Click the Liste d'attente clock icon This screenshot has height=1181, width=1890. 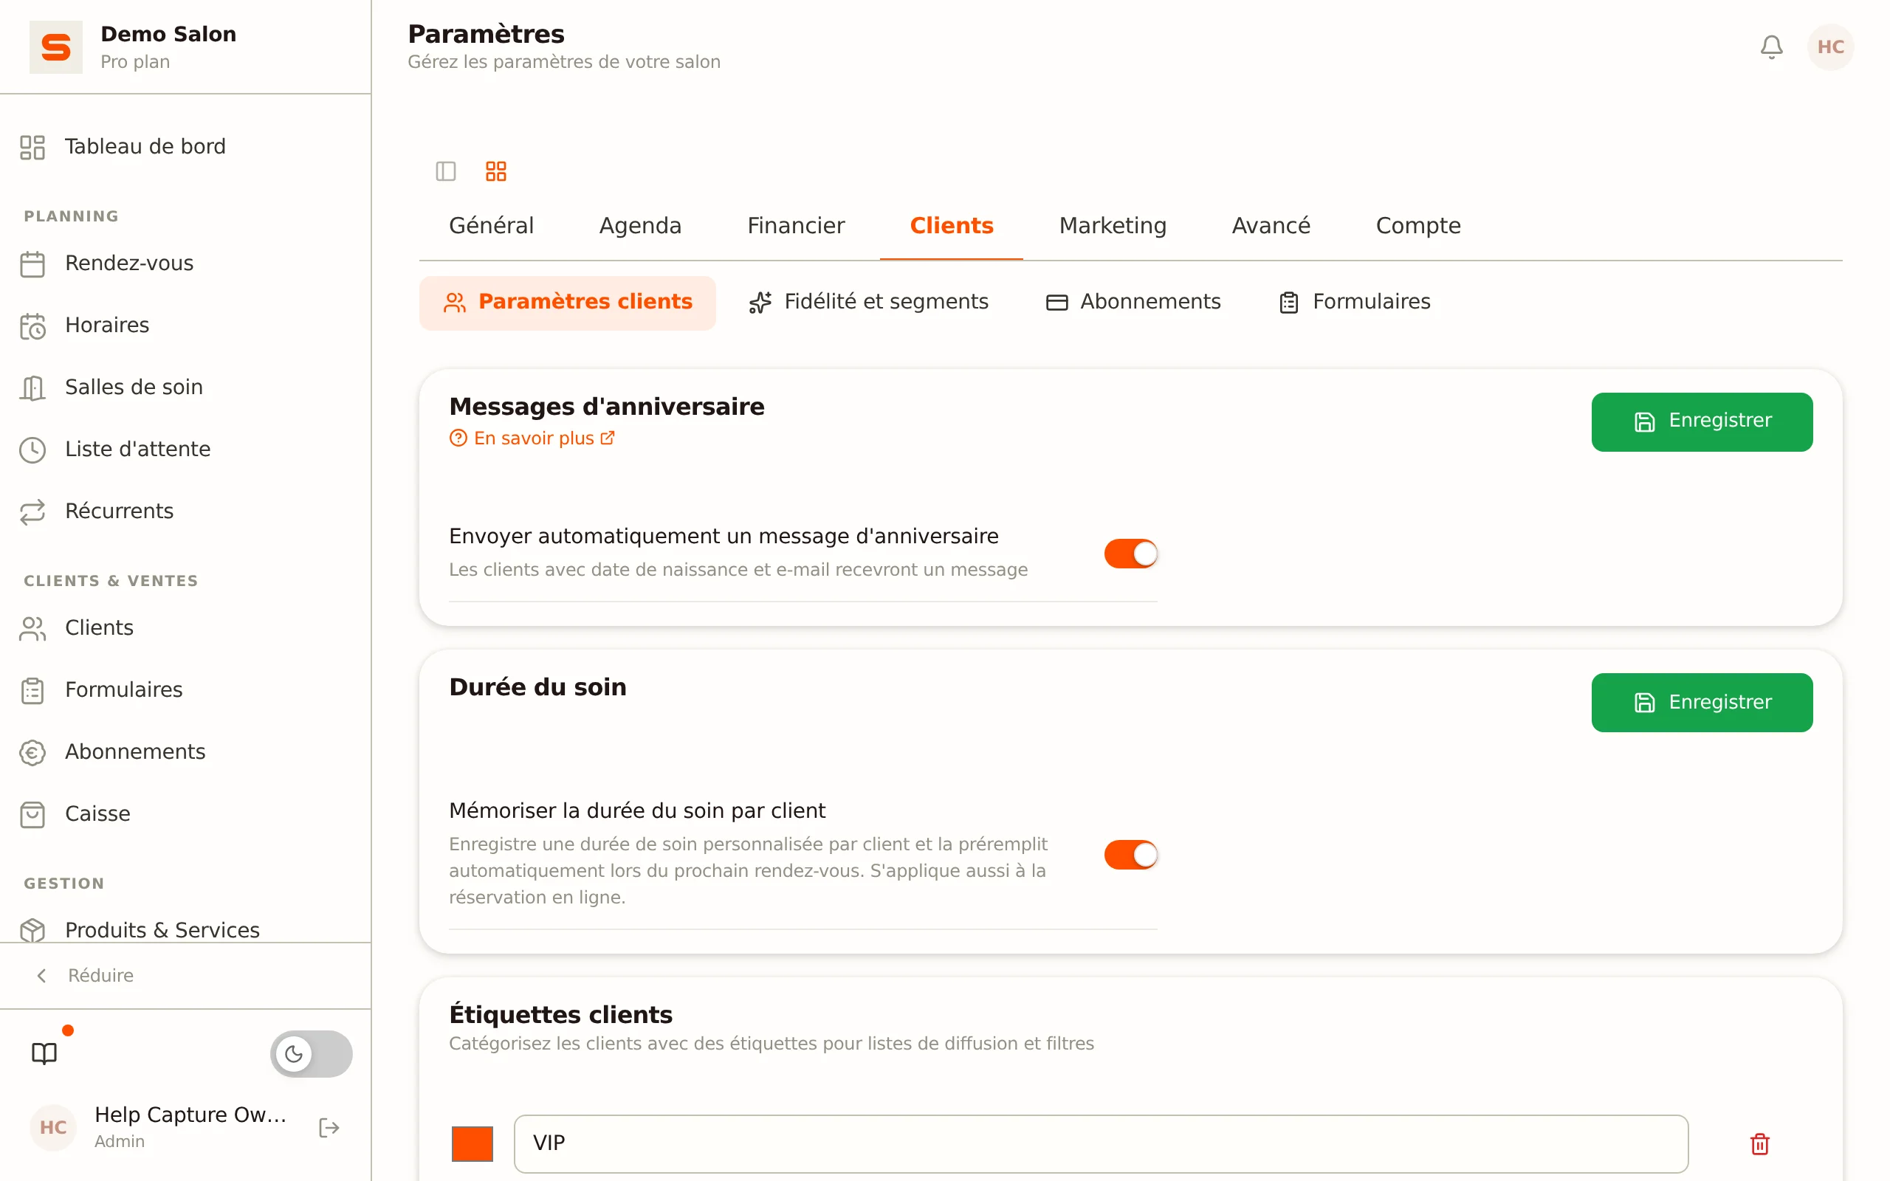(x=32, y=450)
